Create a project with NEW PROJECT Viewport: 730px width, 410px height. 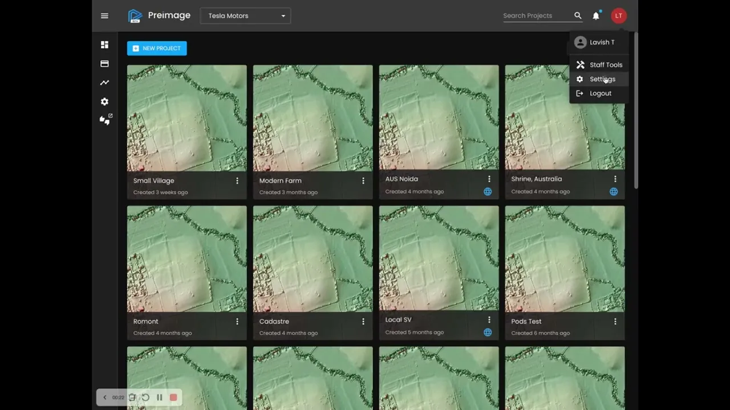coord(157,48)
